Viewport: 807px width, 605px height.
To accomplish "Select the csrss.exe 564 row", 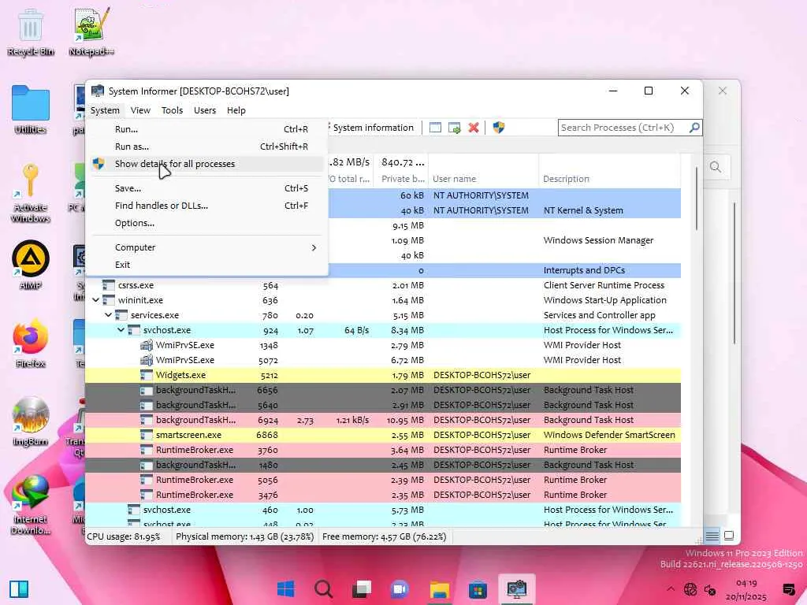I will 383,285.
